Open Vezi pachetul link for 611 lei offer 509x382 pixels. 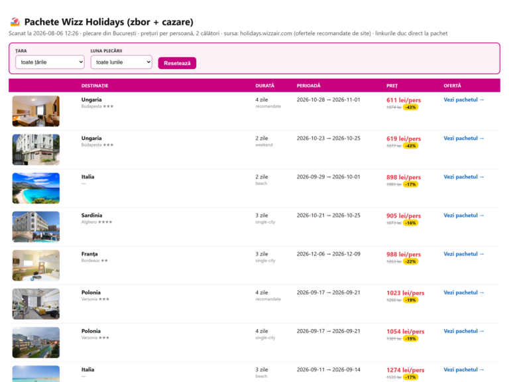464,99
